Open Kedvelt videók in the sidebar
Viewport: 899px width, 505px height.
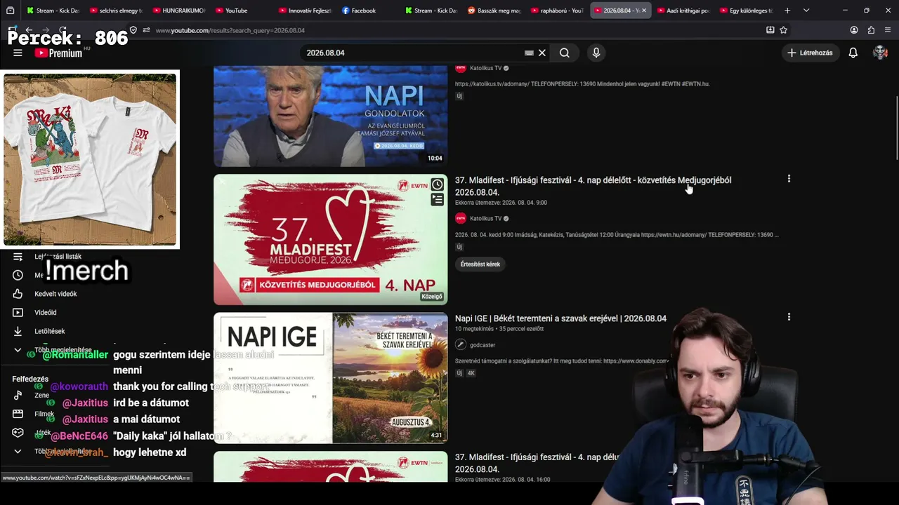pyautogui.click(x=55, y=294)
